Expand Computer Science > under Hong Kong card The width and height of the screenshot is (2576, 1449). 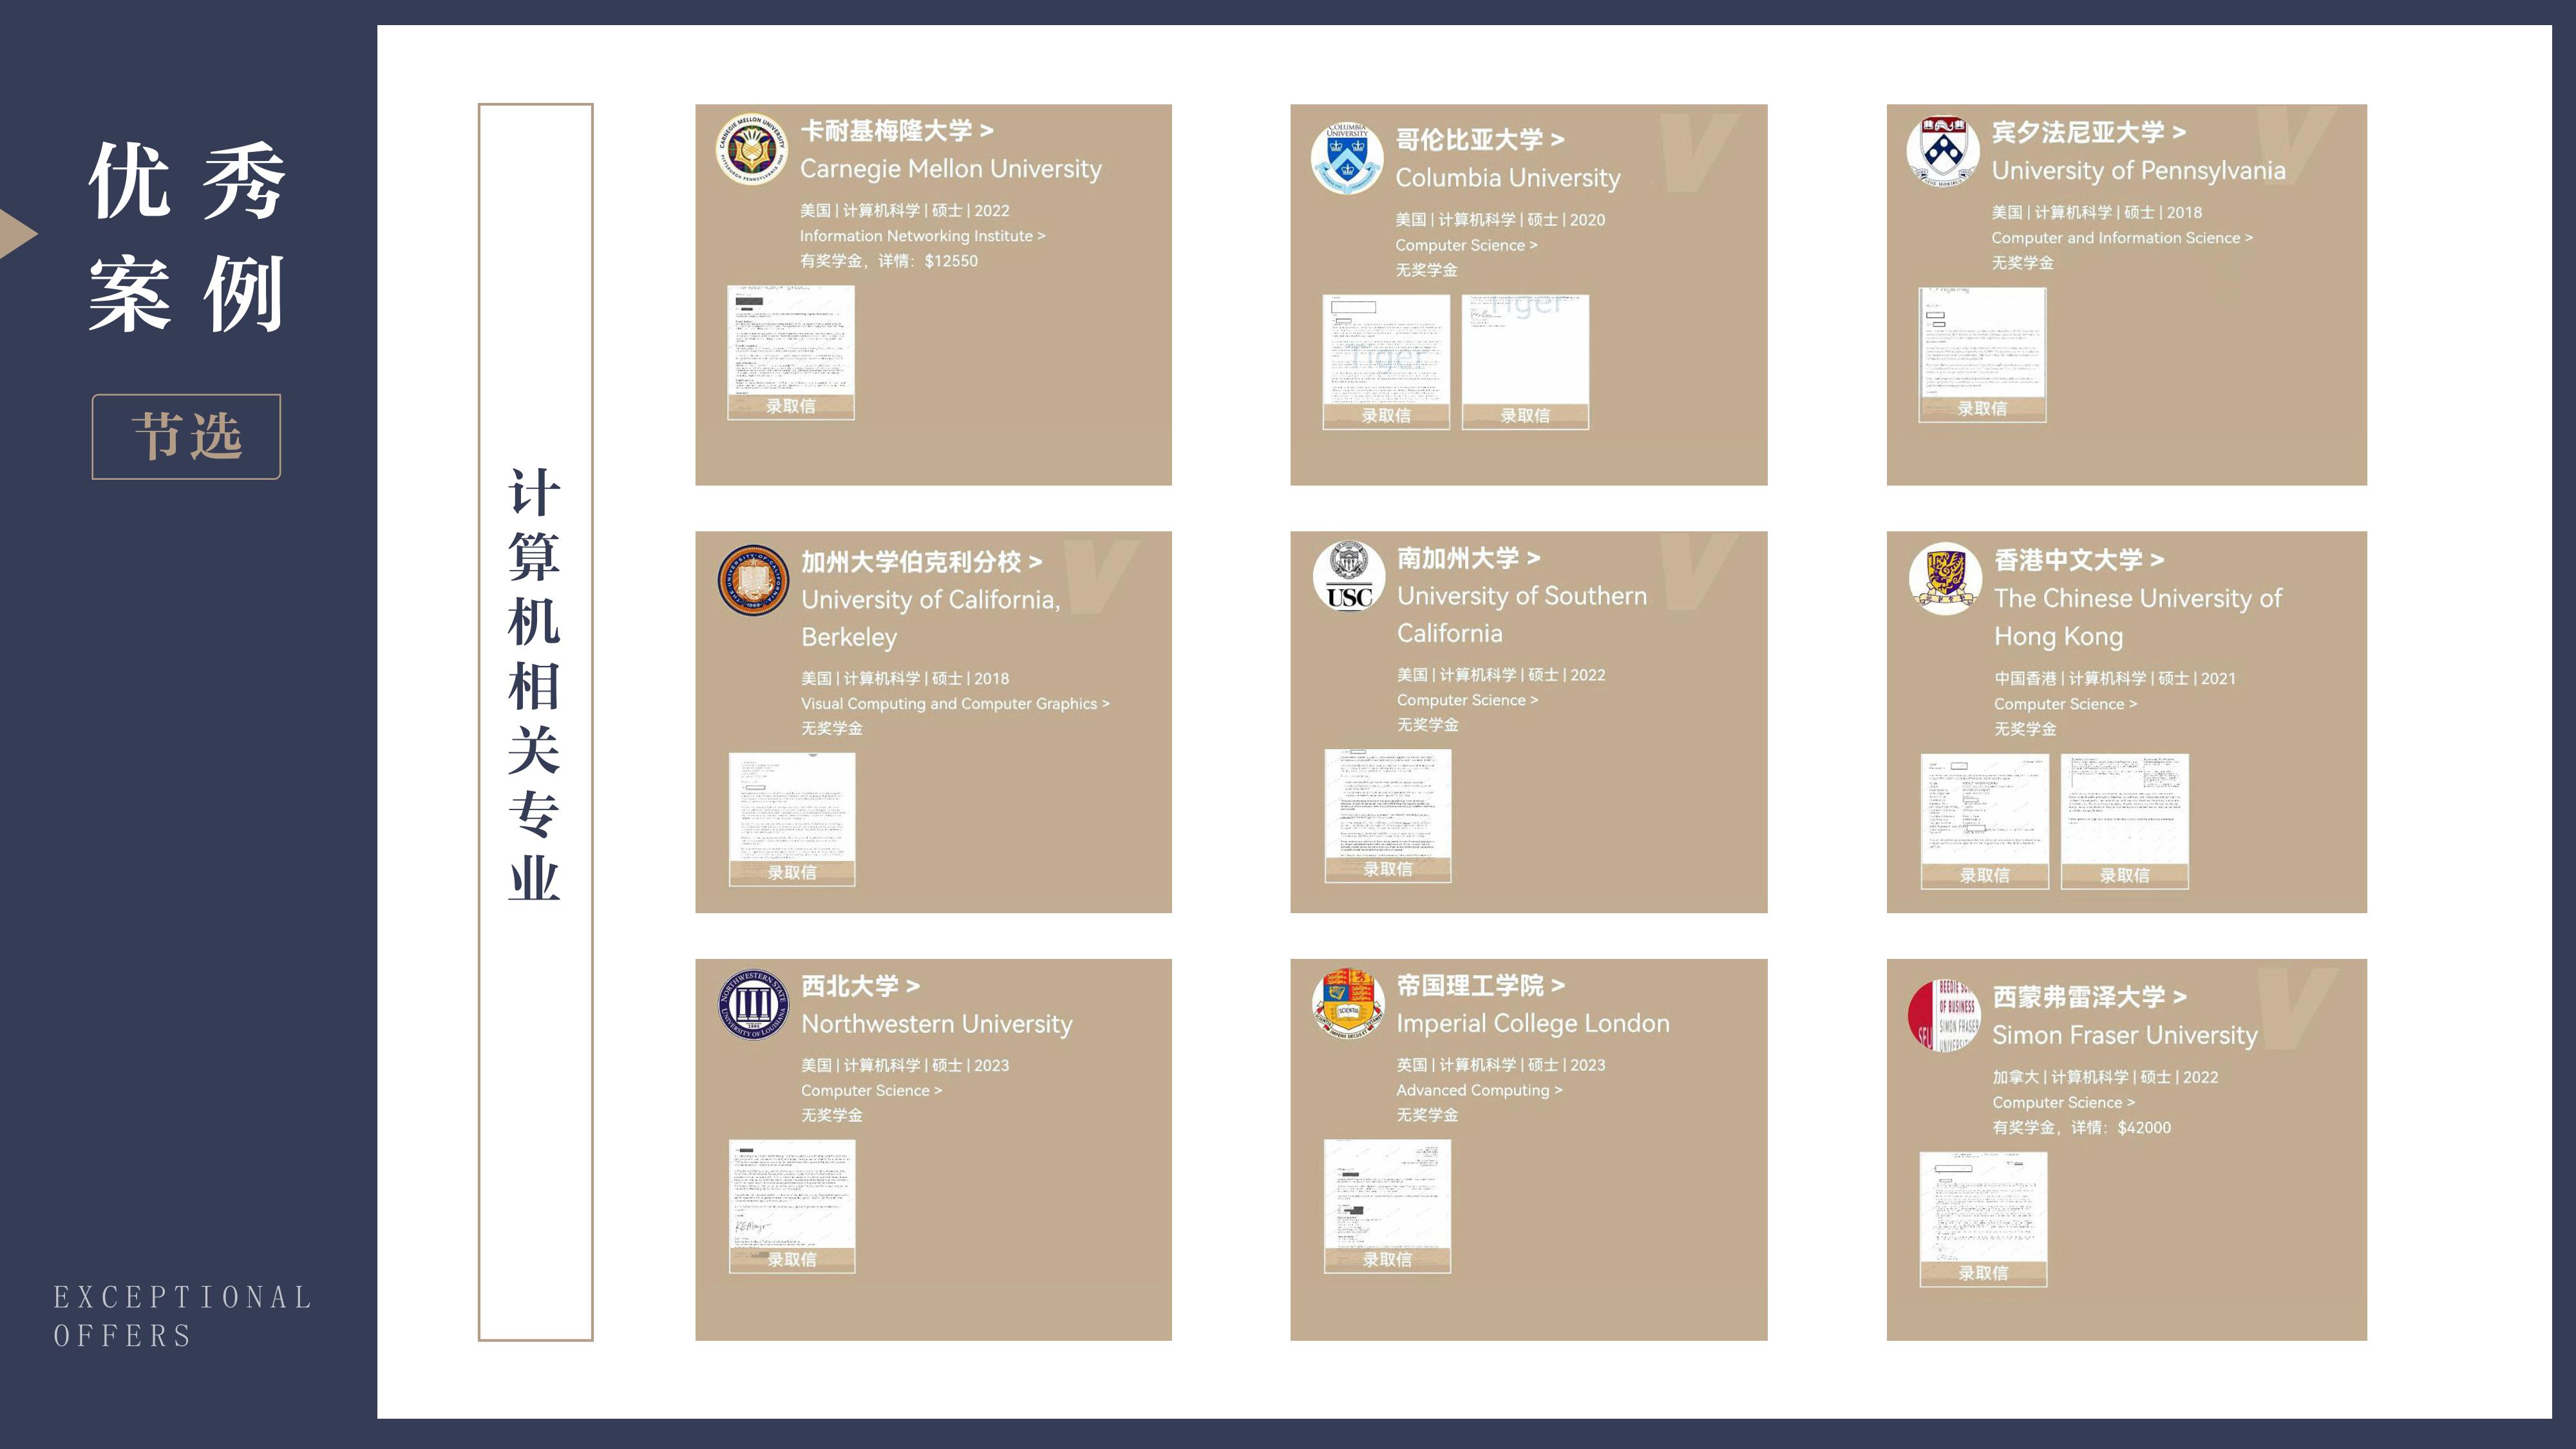pyautogui.click(x=2065, y=704)
